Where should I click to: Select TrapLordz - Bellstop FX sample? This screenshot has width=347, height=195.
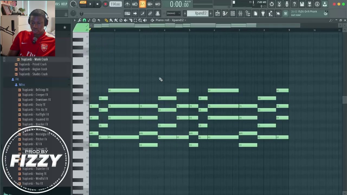tap(35, 90)
